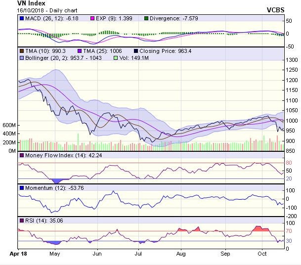Viewport: 301px width, 265px height.
Task: Click the 600M volume axis label
Action: pos(9,125)
